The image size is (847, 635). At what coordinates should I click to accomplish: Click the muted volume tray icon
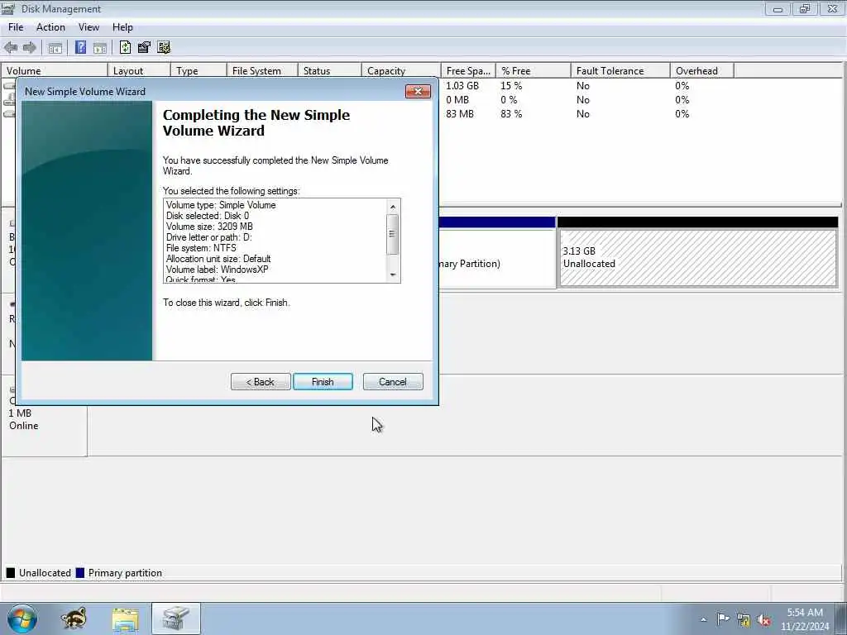click(x=763, y=620)
